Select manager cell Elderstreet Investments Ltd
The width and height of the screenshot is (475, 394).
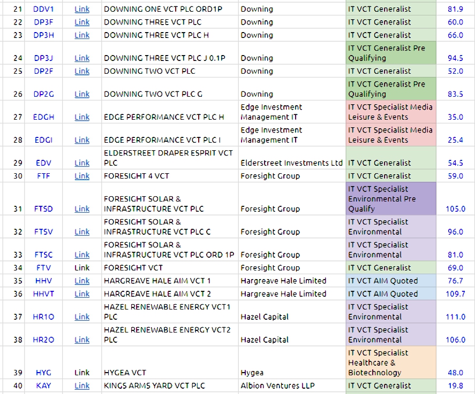click(x=292, y=158)
